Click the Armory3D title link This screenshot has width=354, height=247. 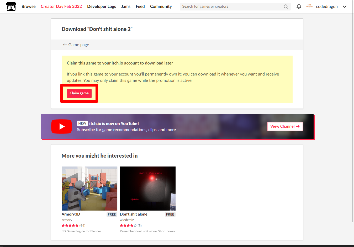point(71,214)
